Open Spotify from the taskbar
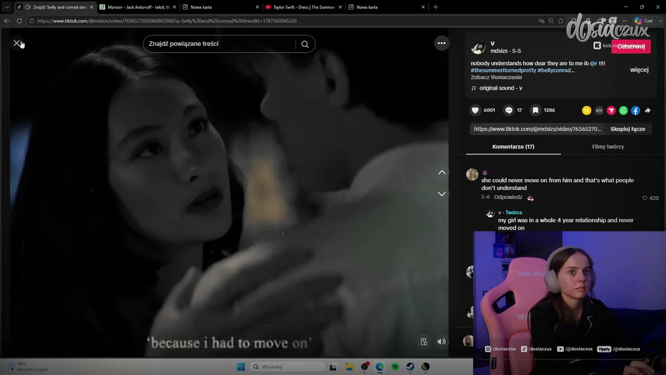The height and width of the screenshot is (375, 666). (395, 367)
